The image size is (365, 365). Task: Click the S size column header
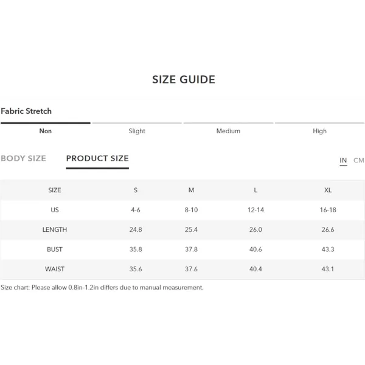tap(136, 190)
